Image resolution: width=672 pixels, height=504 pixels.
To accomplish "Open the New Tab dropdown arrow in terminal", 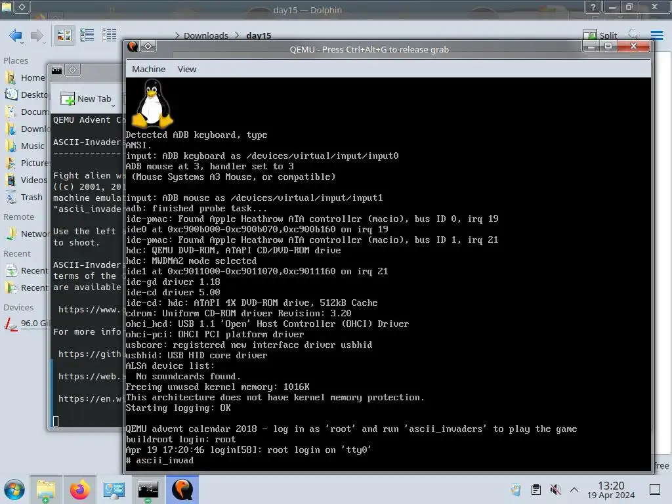I will [x=114, y=106].
